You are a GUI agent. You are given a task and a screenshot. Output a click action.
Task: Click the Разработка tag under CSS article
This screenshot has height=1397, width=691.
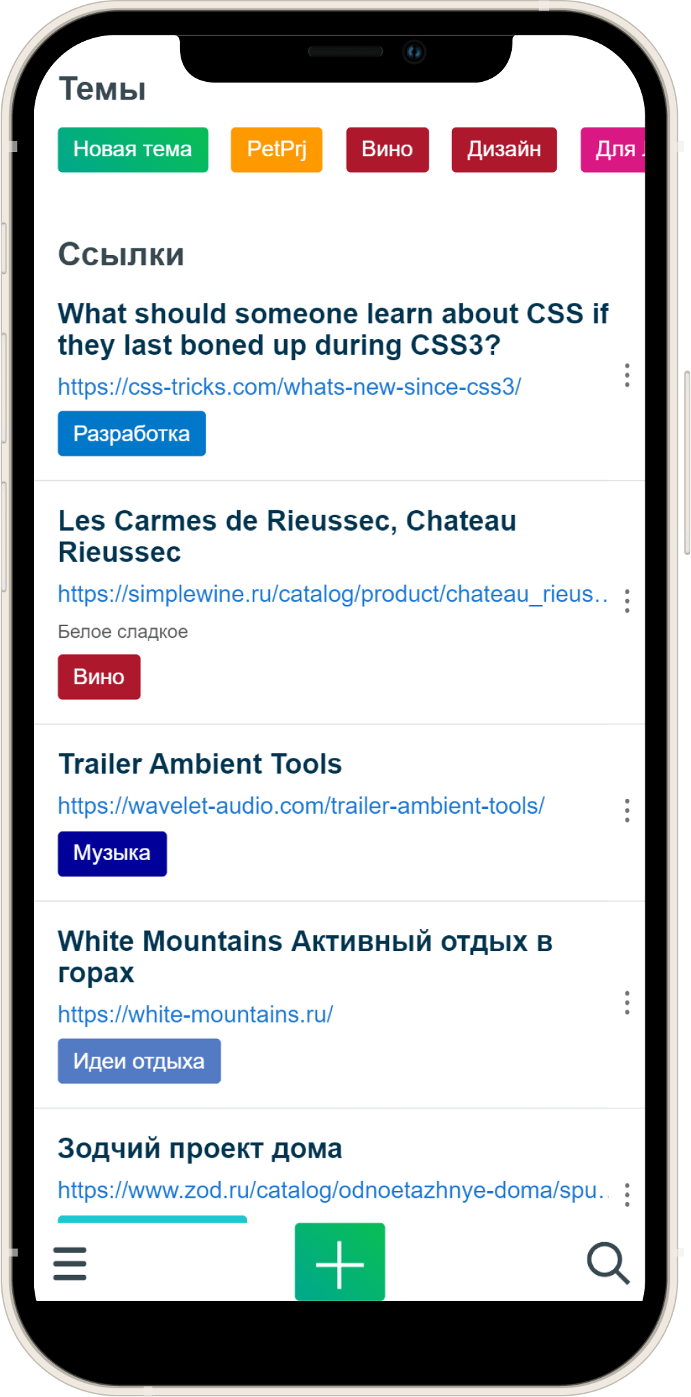pyautogui.click(x=132, y=433)
